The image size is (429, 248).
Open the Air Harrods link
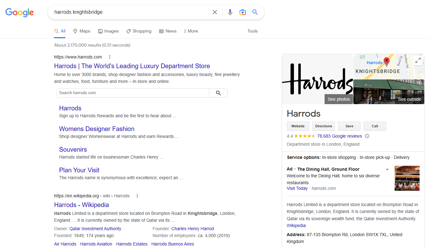pos(65,244)
